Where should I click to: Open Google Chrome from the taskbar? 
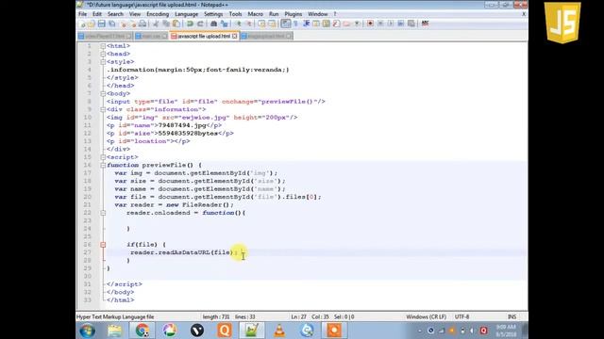coord(142,331)
